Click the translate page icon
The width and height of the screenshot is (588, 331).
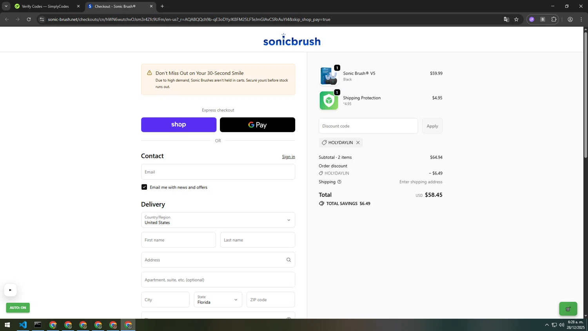click(x=506, y=19)
